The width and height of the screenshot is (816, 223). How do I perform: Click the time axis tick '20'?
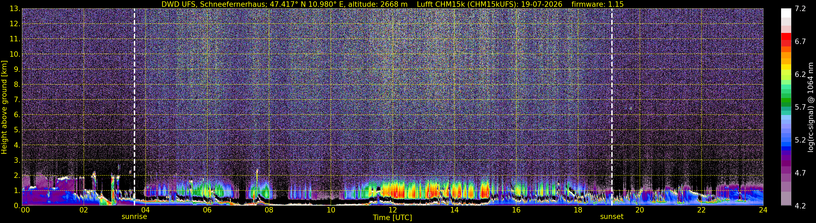pos(640,210)
